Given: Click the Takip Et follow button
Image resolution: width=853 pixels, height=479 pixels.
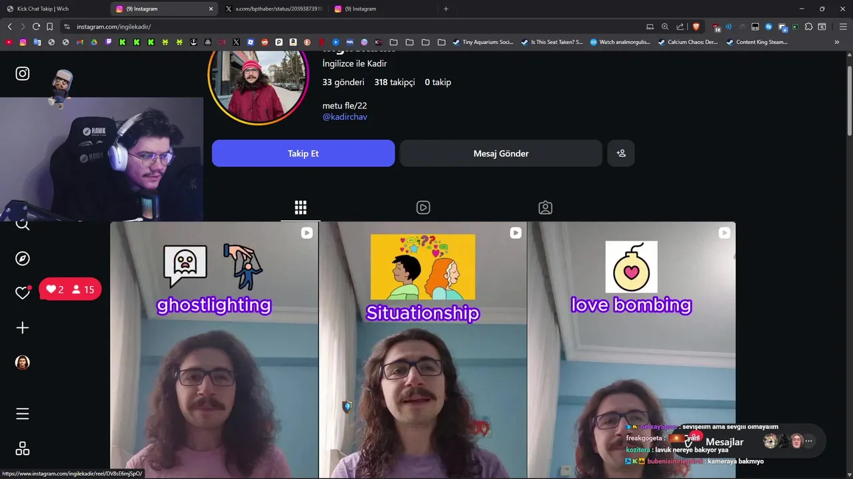Looking at the screenshot, I should point(303,153).
